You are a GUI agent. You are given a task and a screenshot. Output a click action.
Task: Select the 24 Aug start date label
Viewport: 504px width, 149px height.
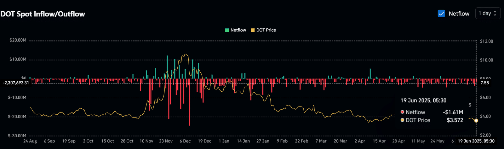click(x=30, y=141)
